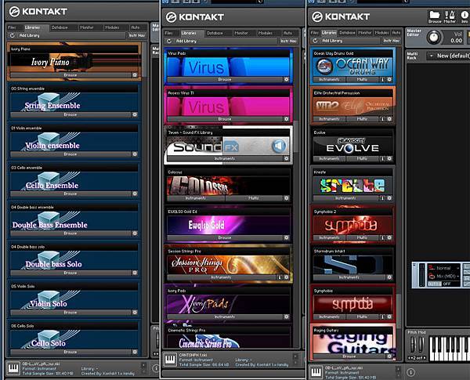Open String Ensemble library gear options
Viewport: 470px width, 380px height.
(x=135, y=114)
